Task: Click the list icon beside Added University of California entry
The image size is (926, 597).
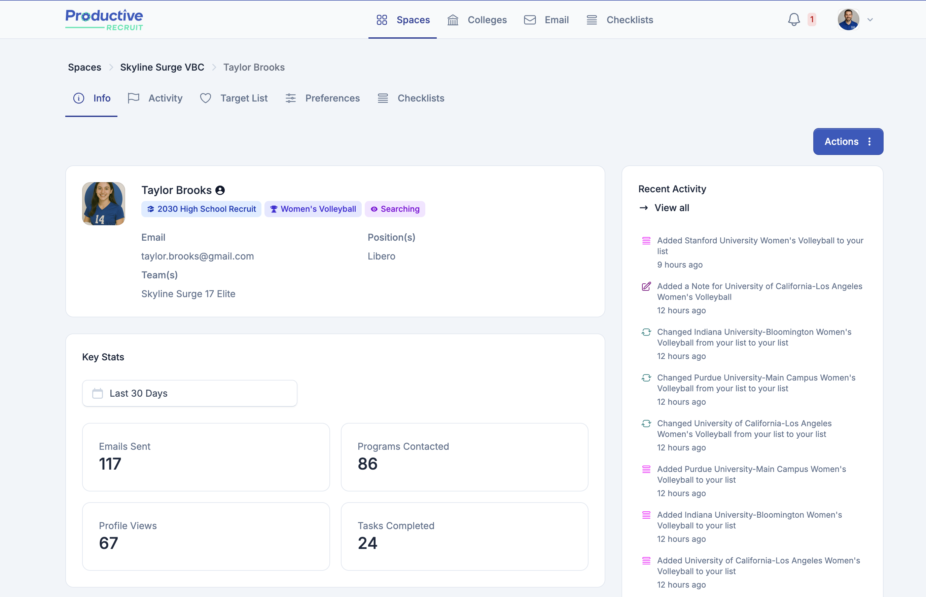Action: 646,561
